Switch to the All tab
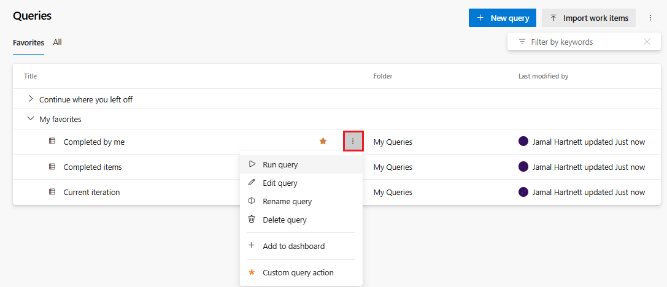The width and height of the screenshot is (667, 287). click(57, 42)
